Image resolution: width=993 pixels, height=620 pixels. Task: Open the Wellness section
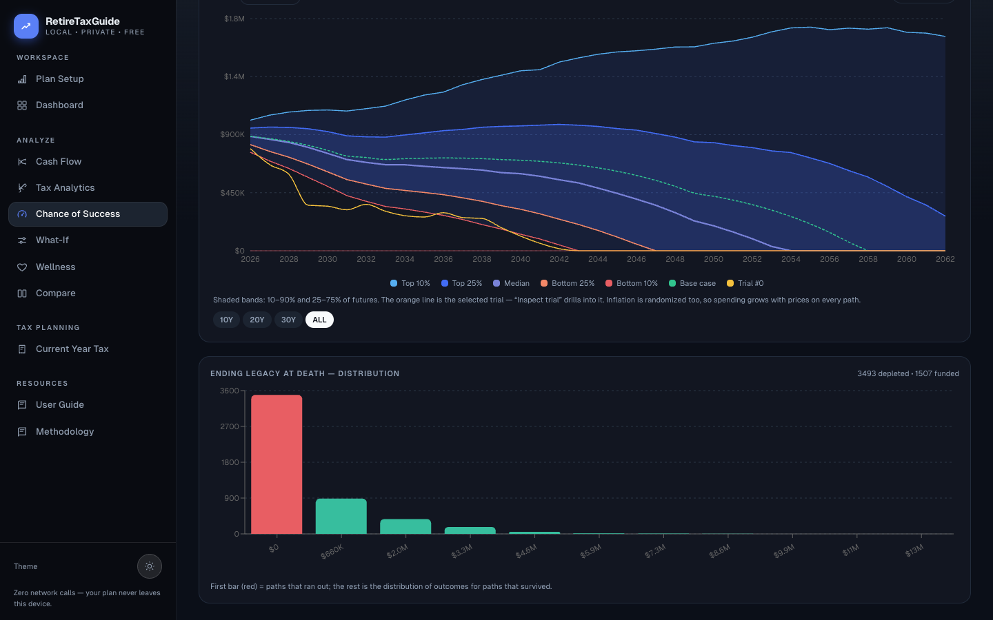coord(88,267)
